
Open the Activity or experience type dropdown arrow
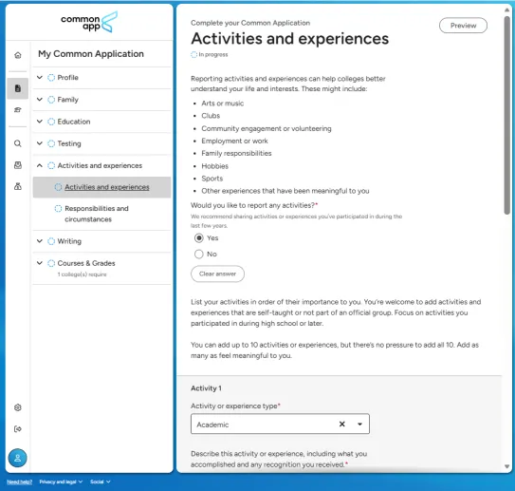[x=360, y=425]
